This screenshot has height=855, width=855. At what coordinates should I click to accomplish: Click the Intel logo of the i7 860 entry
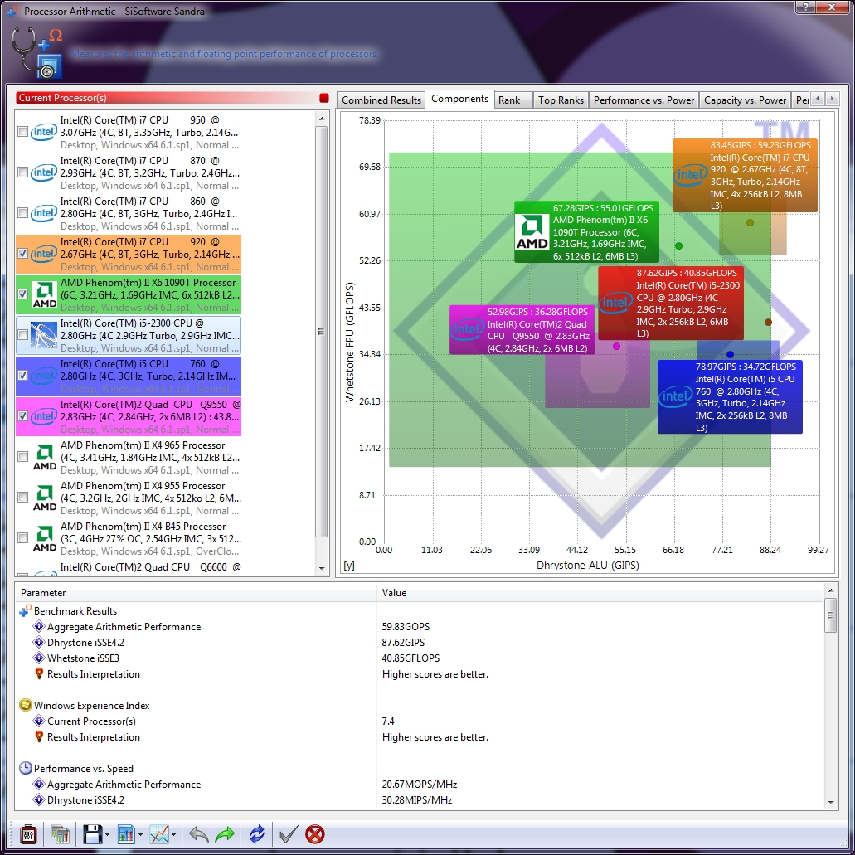(44, 213)
